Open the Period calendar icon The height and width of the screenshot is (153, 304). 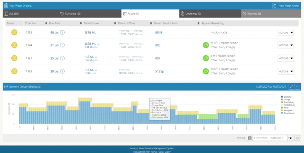250,138
